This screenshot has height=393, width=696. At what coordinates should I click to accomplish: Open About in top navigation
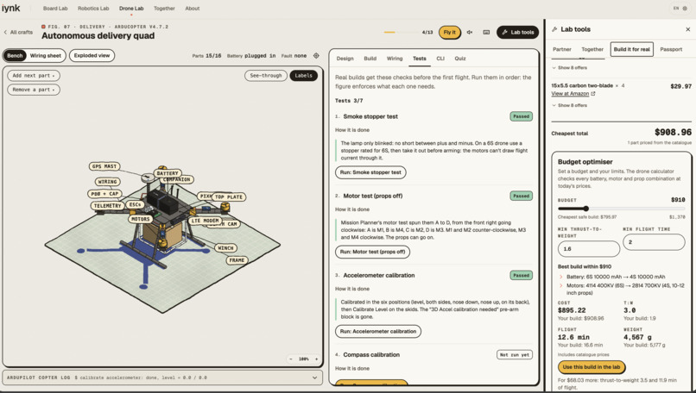(193, 9)
